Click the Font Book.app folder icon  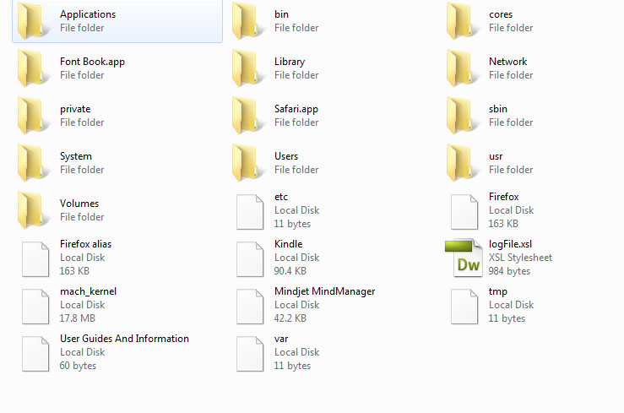tap(35, 68)
